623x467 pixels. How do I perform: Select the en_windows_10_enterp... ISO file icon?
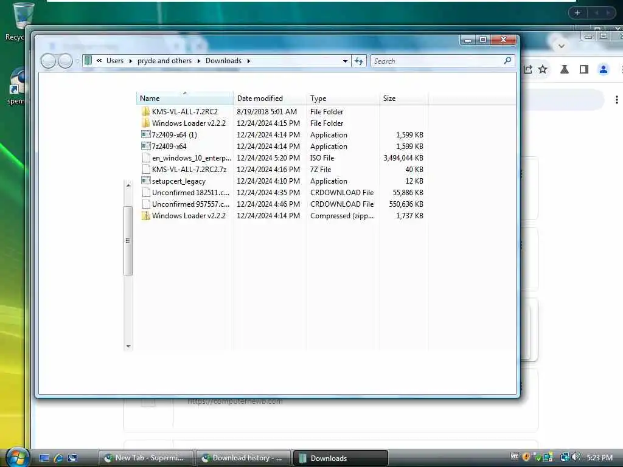(x=146, y=157)
